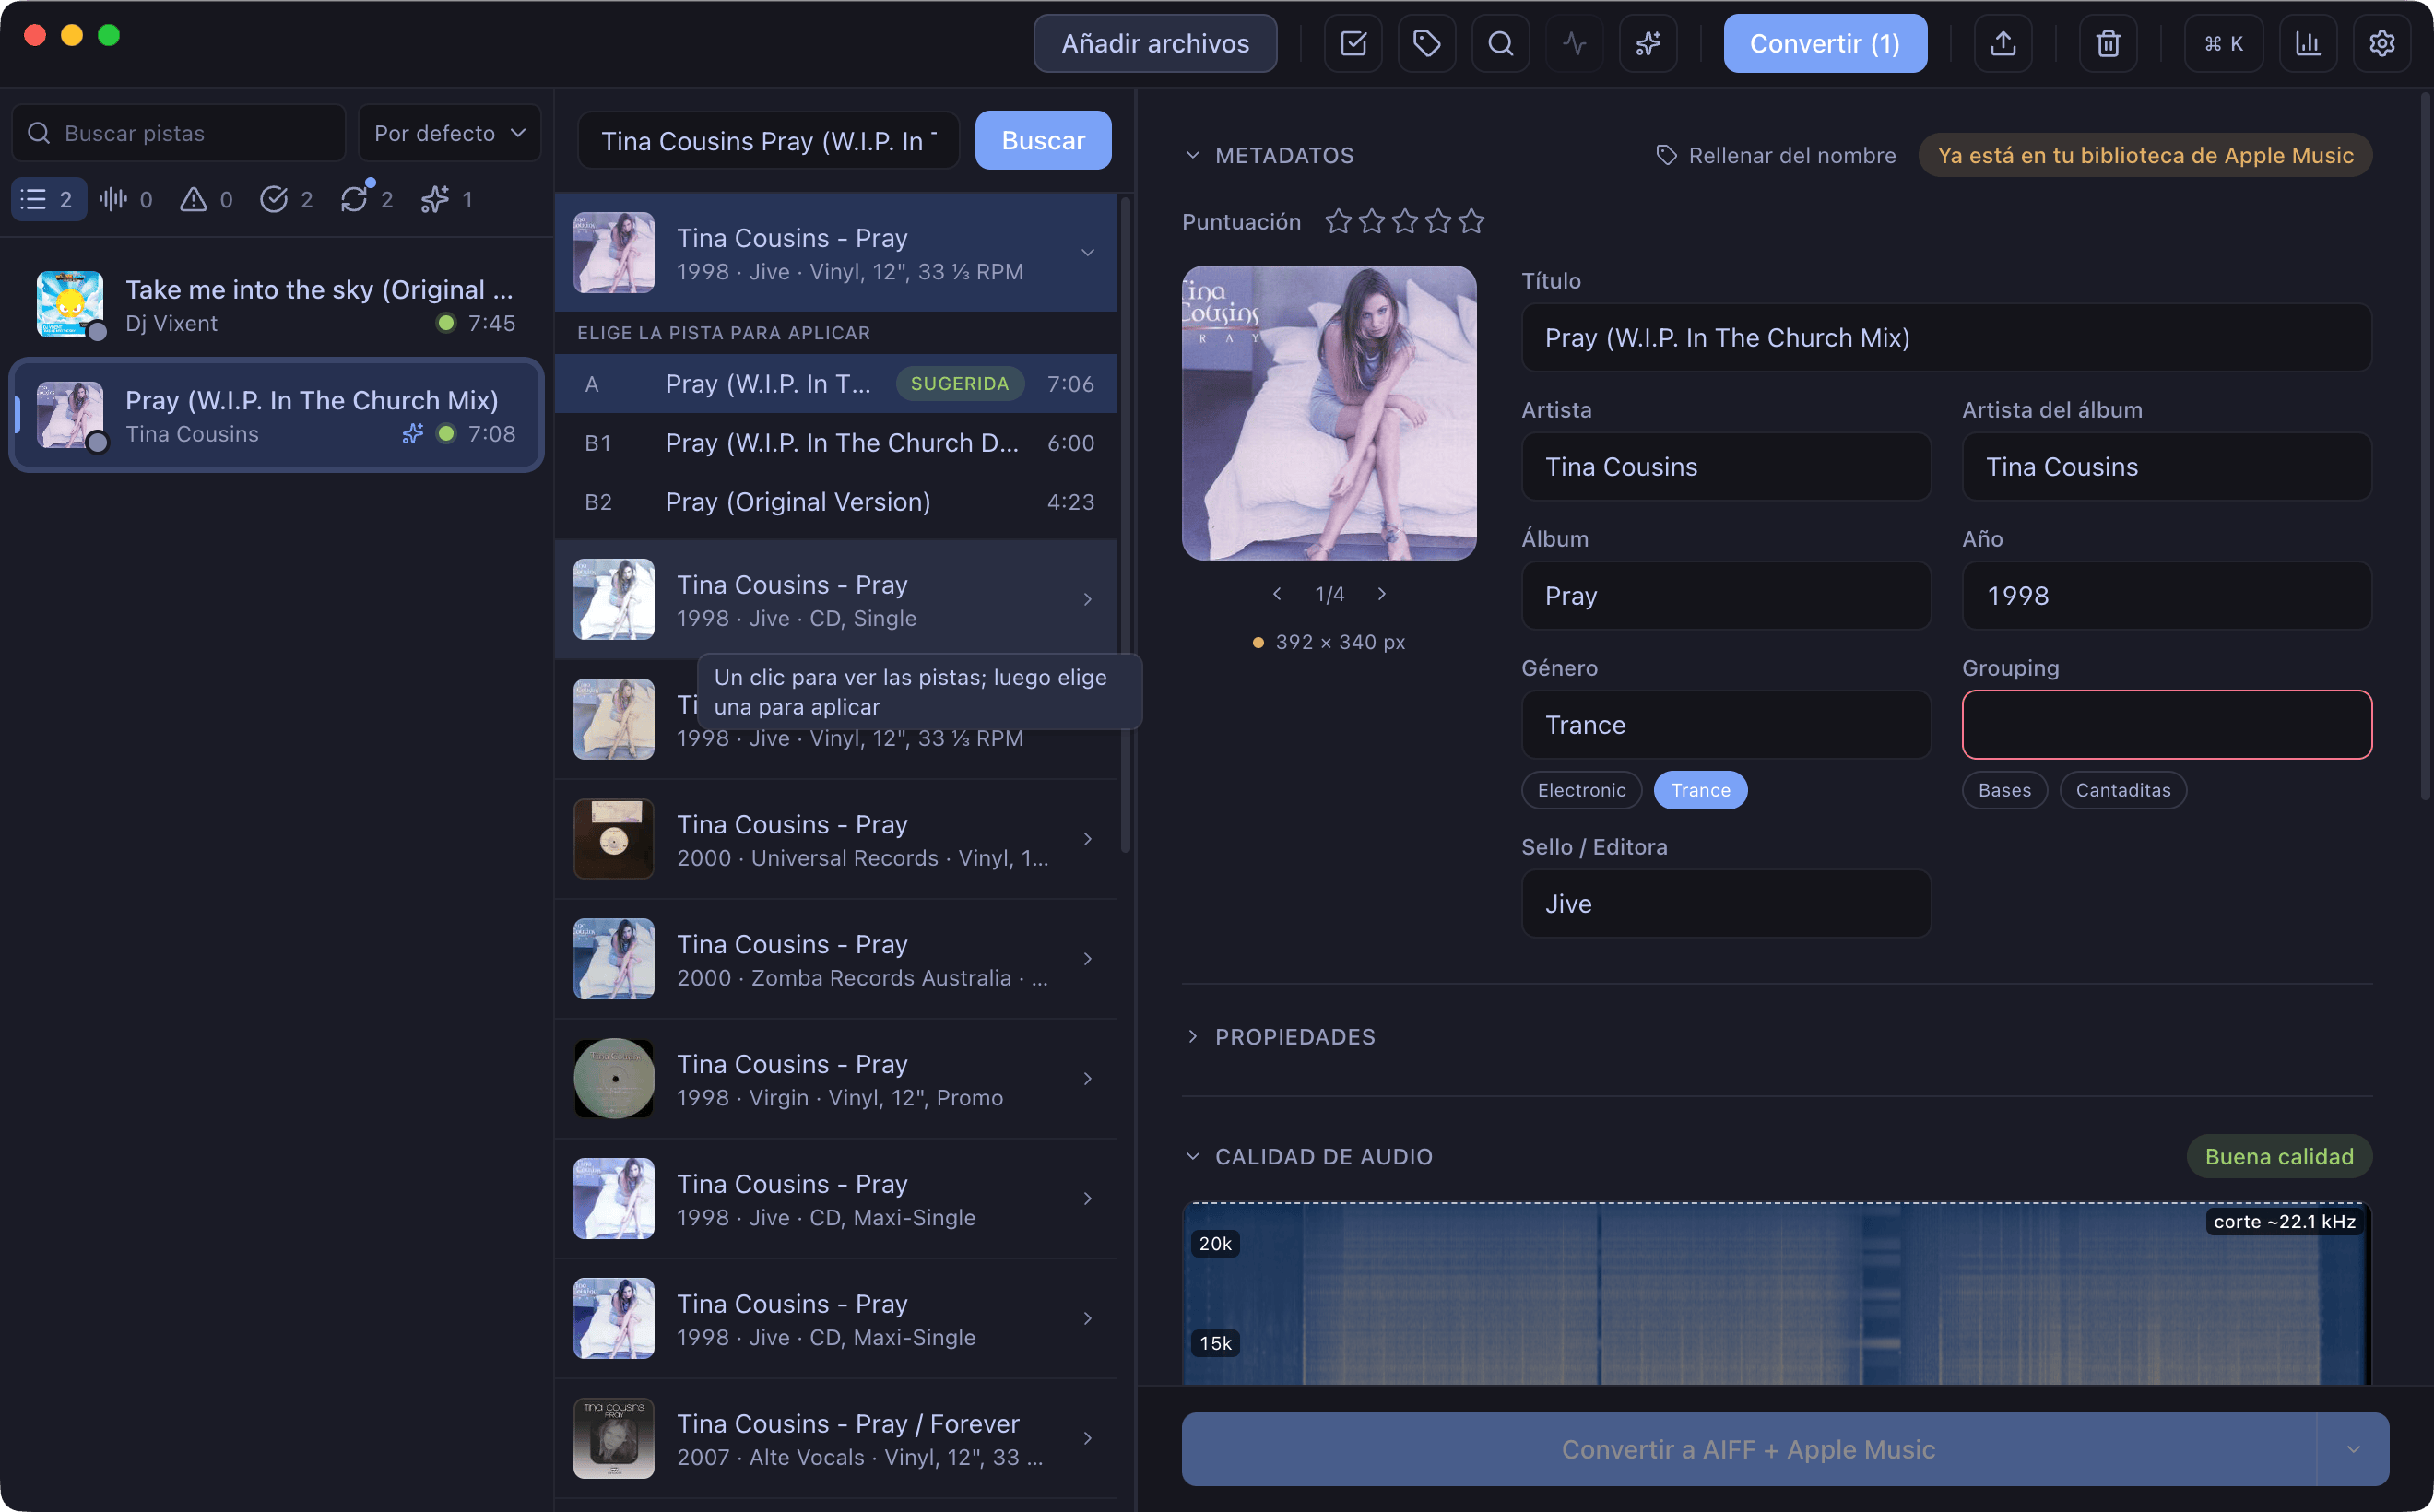Open the convert options dropdown arrow
This screenshot has width=2434, height=1512.
[2353, 1449]
